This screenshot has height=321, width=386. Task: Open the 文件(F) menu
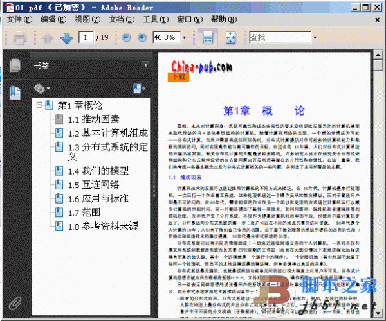[19, 19]
